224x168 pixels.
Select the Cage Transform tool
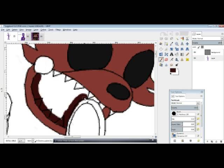pos(166,55)
